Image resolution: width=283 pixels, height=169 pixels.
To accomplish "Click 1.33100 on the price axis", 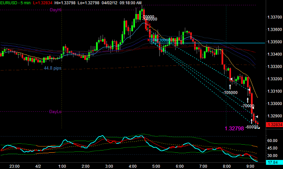I will tap(274, 91).
